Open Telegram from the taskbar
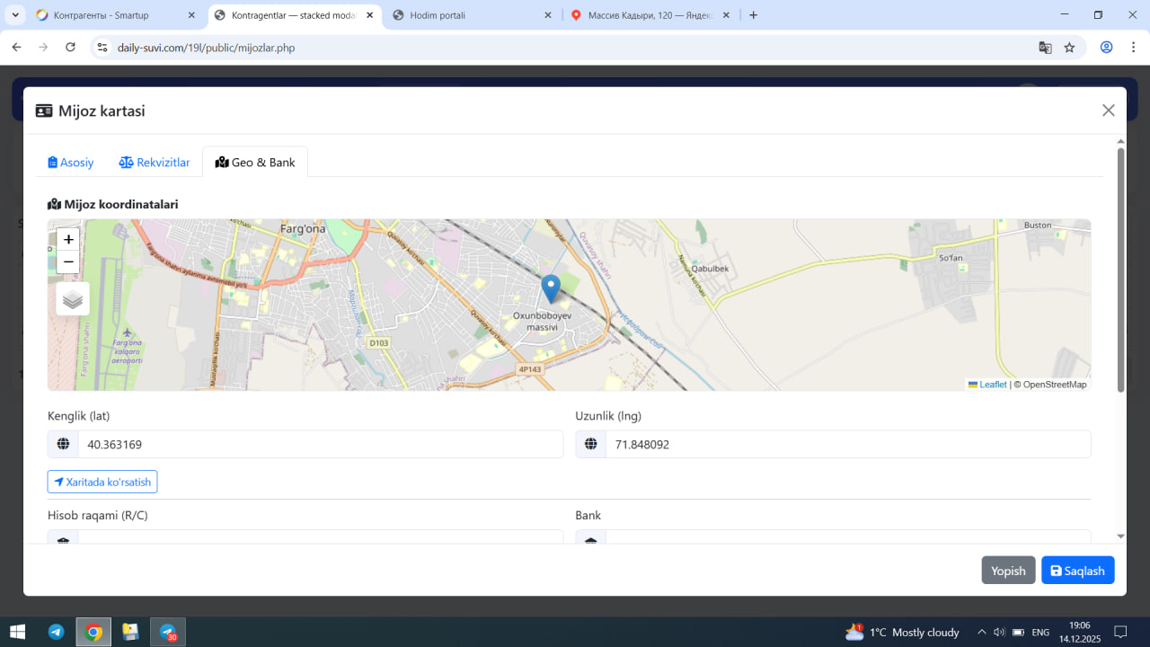Viewport: 1150px width, 647px height. click(x=57, y=632)
